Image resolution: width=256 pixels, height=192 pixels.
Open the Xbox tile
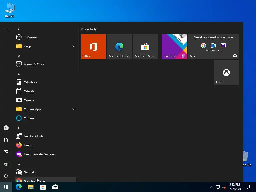[x=226, y=73]
